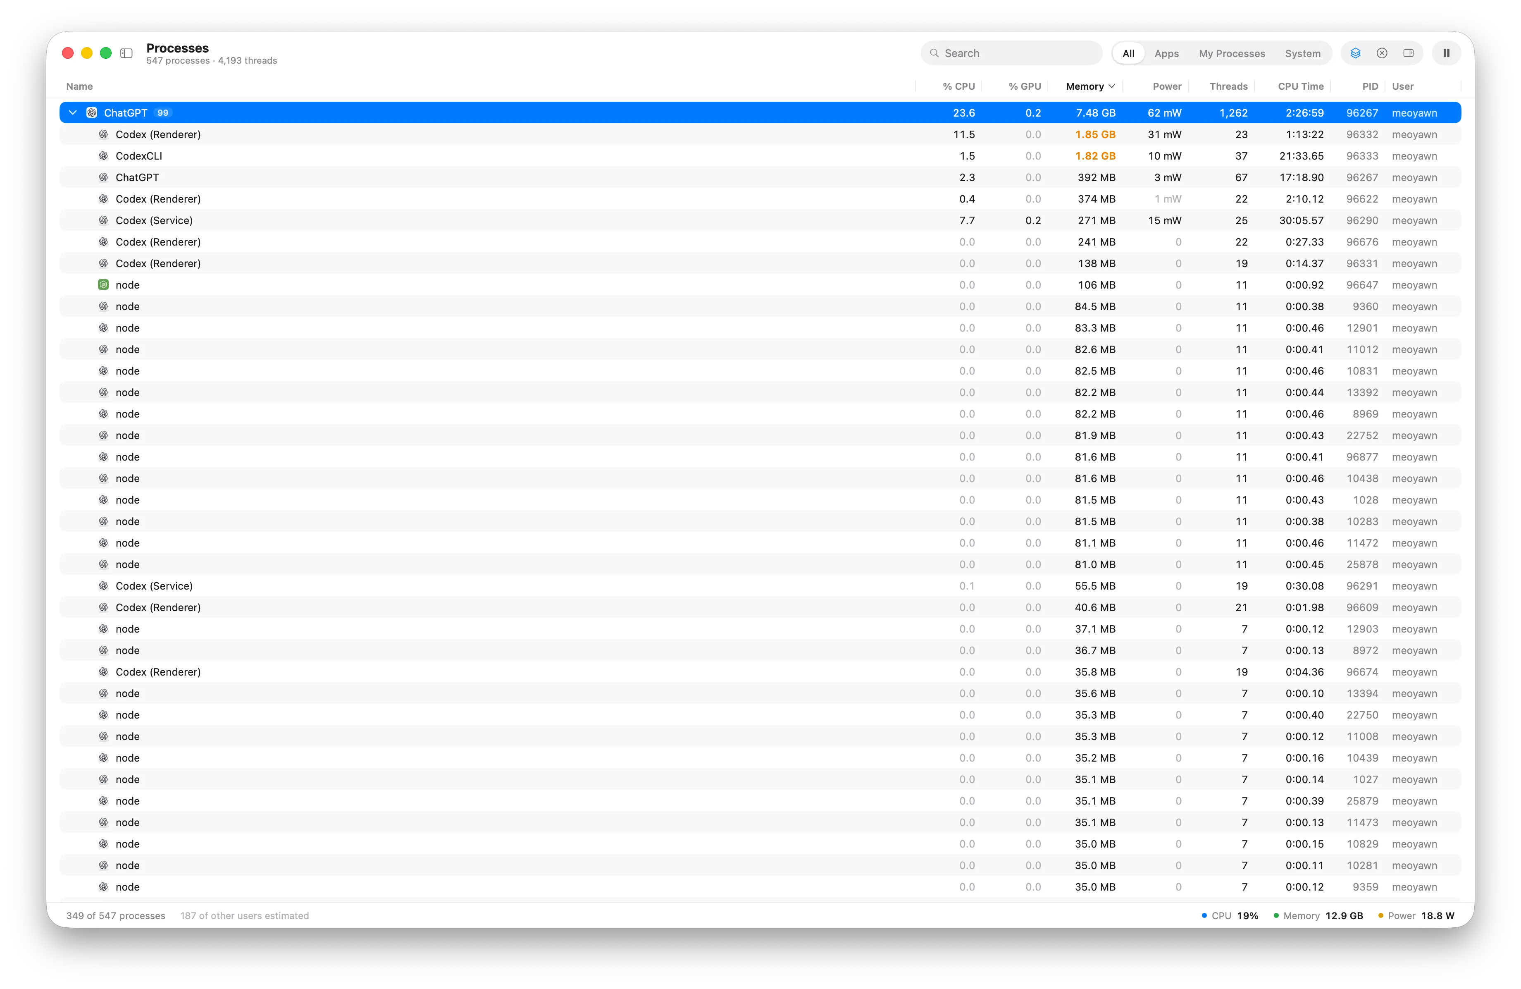Toggle the sidebar with the titlebar icon
Viewport: 1521px width, 989px height.
tap(126, 53)
